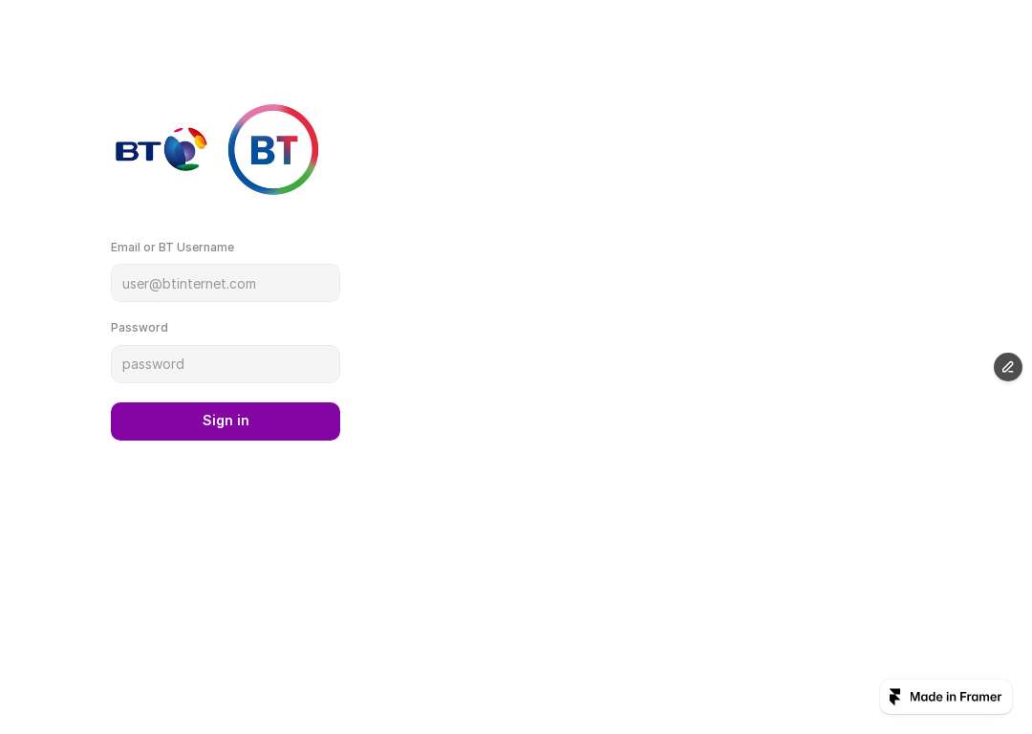Click the "Made in Framer" text
Image resolution: width=1032 pixels, height=734 pixels.
(956, 697)
